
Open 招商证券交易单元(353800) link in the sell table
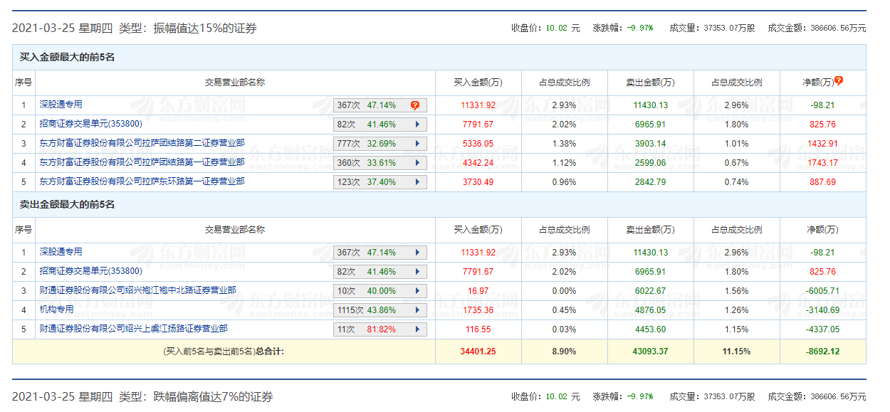point(91,271)
